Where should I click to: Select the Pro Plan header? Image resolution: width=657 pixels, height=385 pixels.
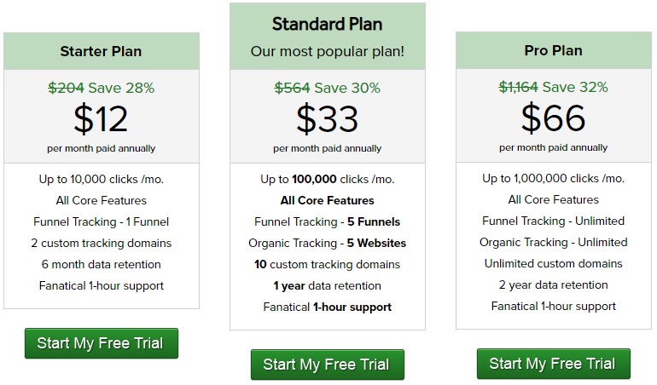coord(554,50)
